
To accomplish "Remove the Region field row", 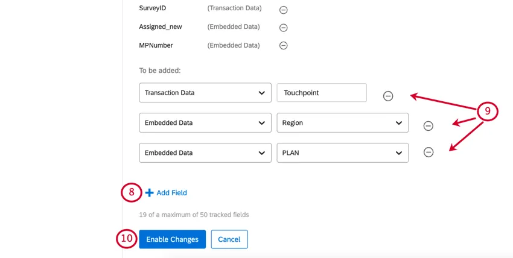I will [428, 125].
